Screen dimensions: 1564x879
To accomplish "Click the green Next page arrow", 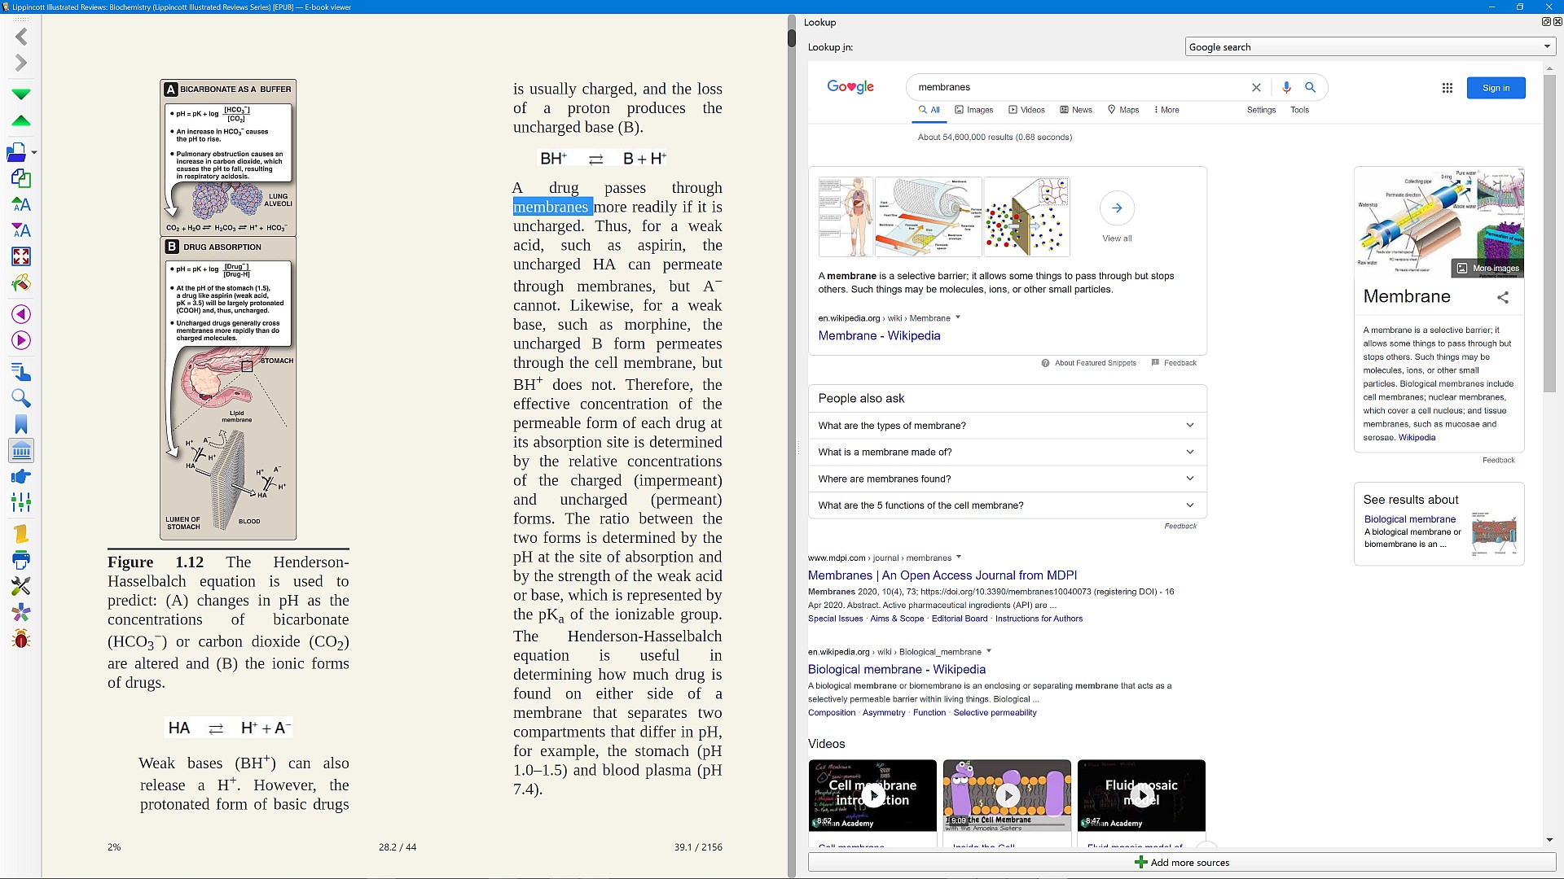I will [x=21, y=94].
